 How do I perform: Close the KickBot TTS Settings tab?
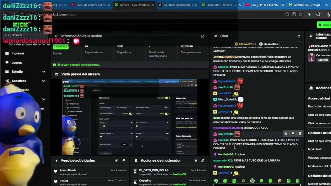326,5
